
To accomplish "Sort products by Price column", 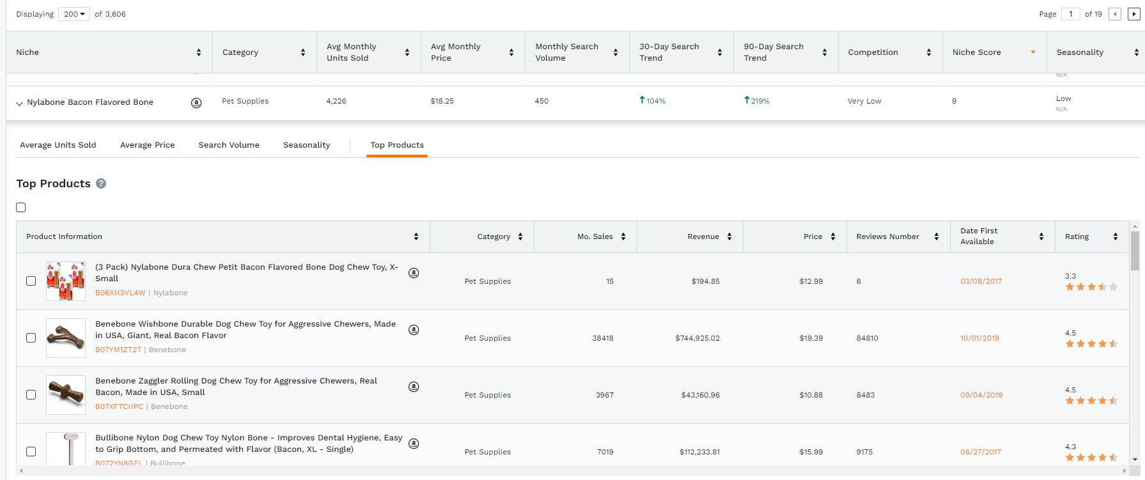I will pyautogui.click(x=833, y=236).
